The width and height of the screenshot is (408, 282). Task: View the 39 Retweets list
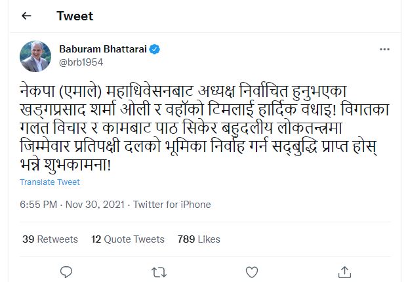(x=51, y=239)
